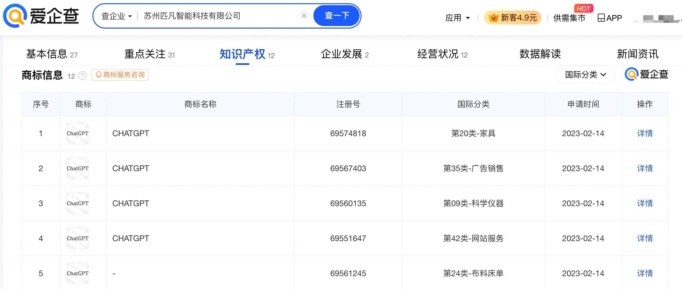Click the 第35类-广告销售 classification cell

point(473,168)
